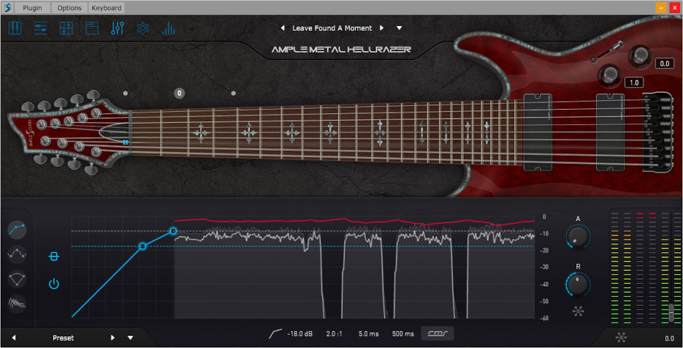Image resolution: width=683 pixels, height=348 pixels.
Task: Open the FX mixer faders icon
Action: [117, 29]
